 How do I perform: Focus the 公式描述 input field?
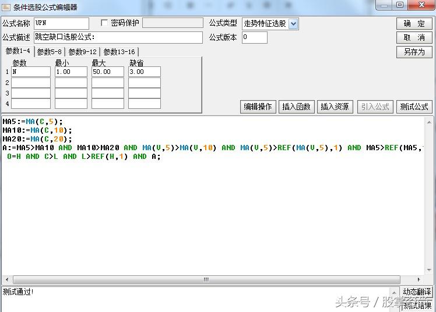point(118,37)
